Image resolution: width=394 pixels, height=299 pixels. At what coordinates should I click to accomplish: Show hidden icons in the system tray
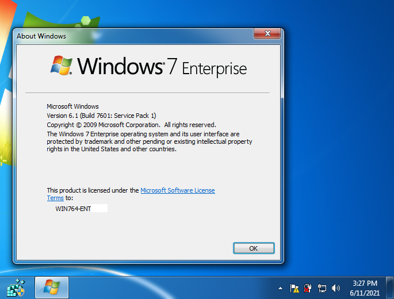point(280,288)
